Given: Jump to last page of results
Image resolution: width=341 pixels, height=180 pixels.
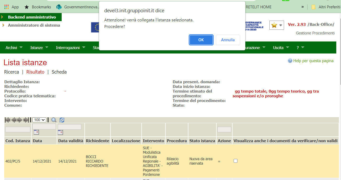Looking at the screenshot, I should point(26,120).
